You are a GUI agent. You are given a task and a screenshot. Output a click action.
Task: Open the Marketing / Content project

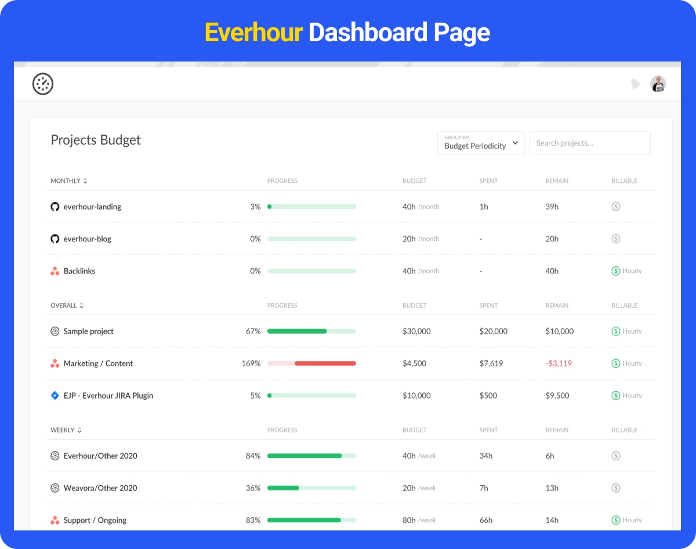click(98, 363)
